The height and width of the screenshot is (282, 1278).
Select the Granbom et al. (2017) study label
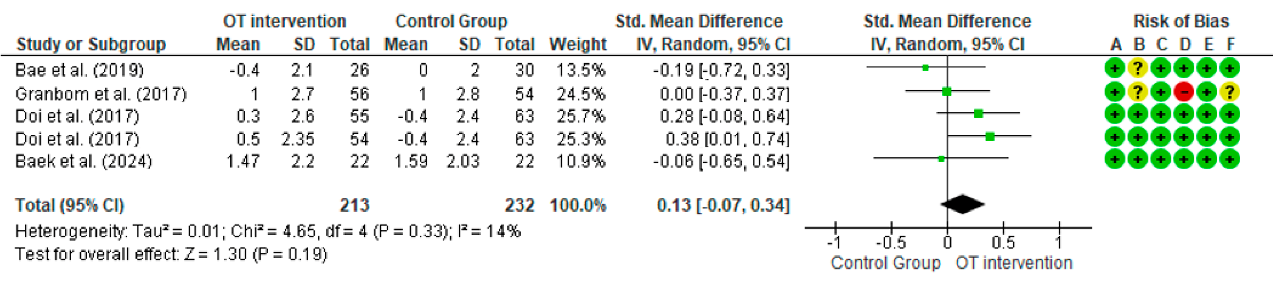[x=101, y=94]
